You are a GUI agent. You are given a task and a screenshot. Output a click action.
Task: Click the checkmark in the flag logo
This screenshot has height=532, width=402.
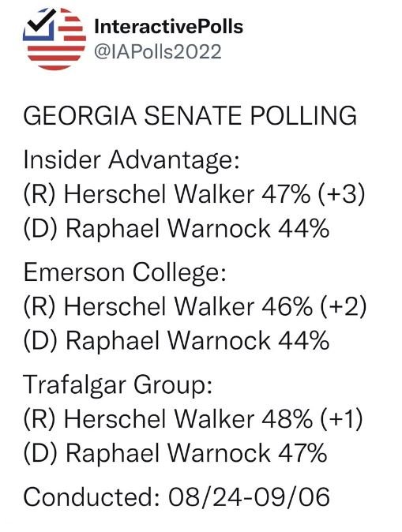[x=41, y=21]
